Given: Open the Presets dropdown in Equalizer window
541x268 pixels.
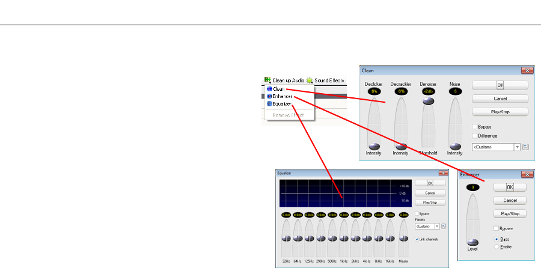Looking at the screenshot, I should pos(427,227).
